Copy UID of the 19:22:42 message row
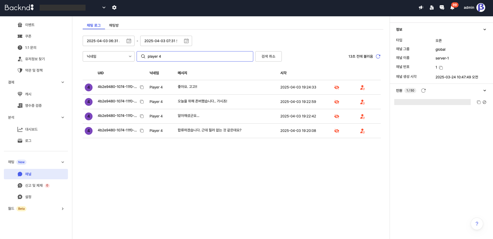 [x=142, y=116]
